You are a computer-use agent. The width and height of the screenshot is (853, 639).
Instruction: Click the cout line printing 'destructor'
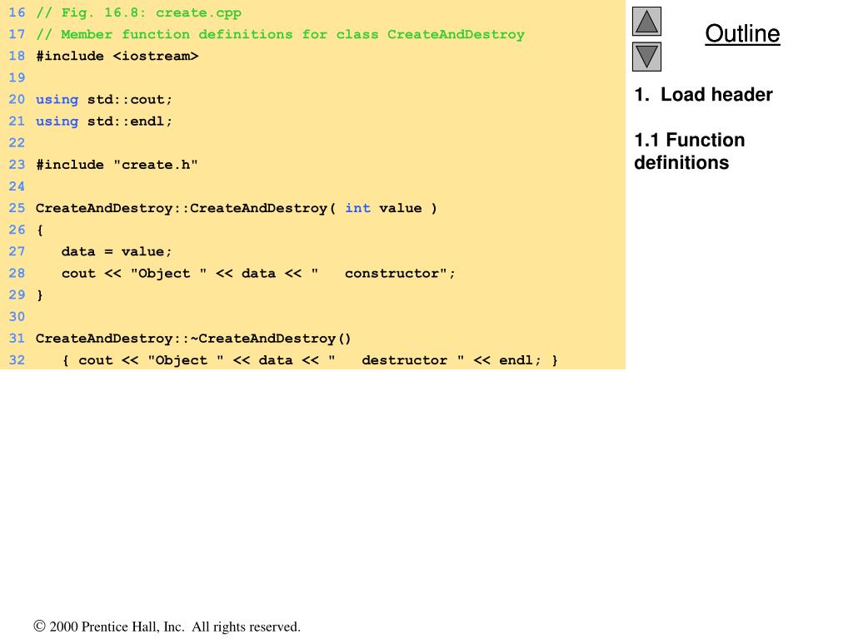(x=310, y=360)
